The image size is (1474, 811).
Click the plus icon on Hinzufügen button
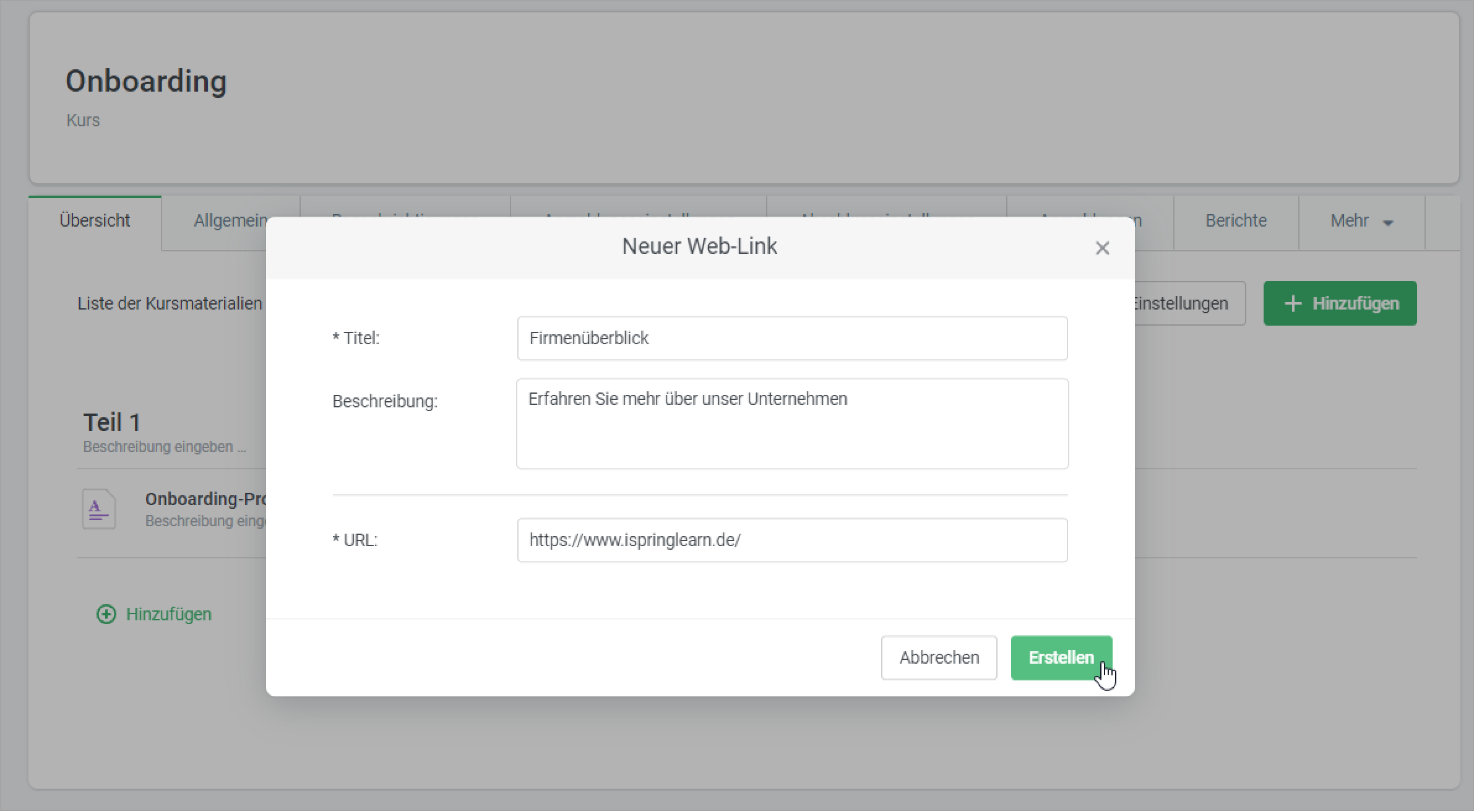[x=1292, y=303]
